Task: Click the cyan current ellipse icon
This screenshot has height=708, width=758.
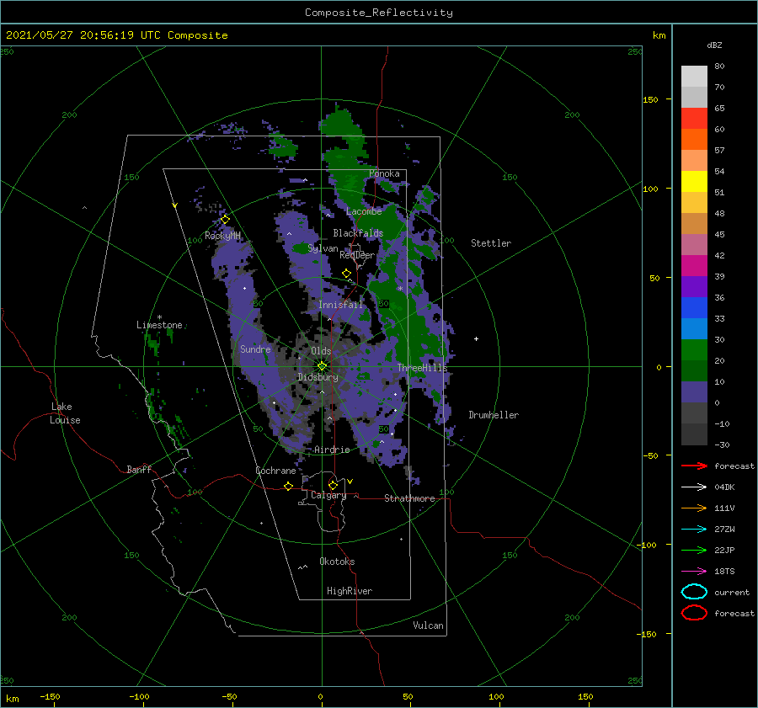Action: point(694,592)
